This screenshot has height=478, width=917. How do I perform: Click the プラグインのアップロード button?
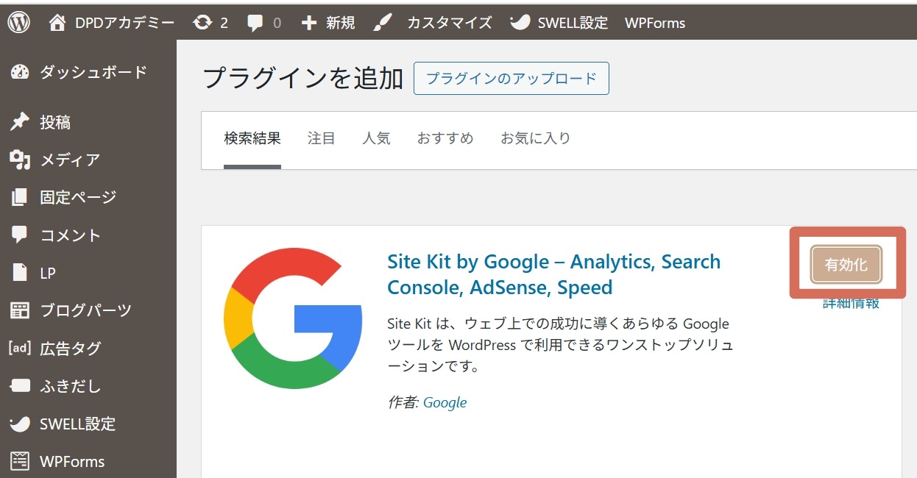click(x=511, y=79)
